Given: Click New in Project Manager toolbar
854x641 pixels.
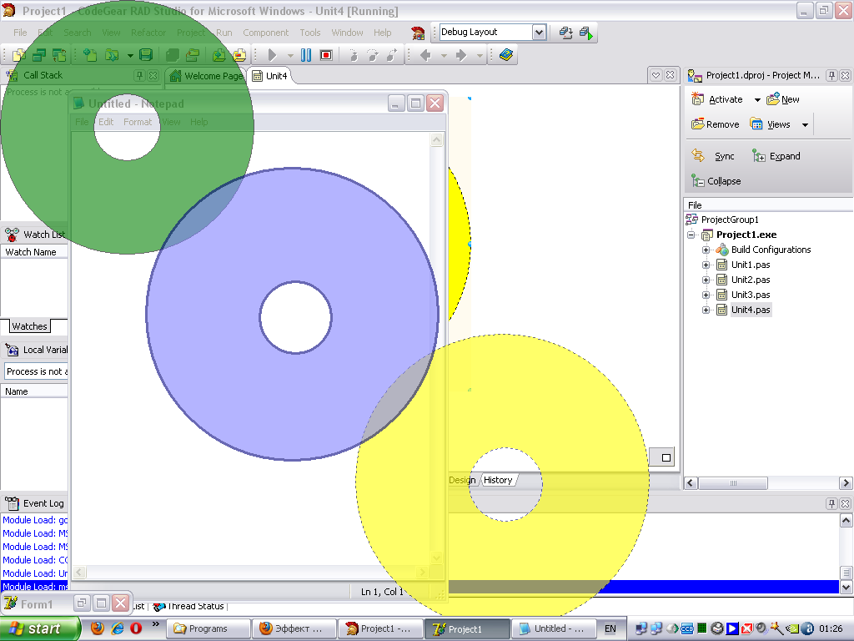Looking at the screenshot, I should click(x=783, y=99).
